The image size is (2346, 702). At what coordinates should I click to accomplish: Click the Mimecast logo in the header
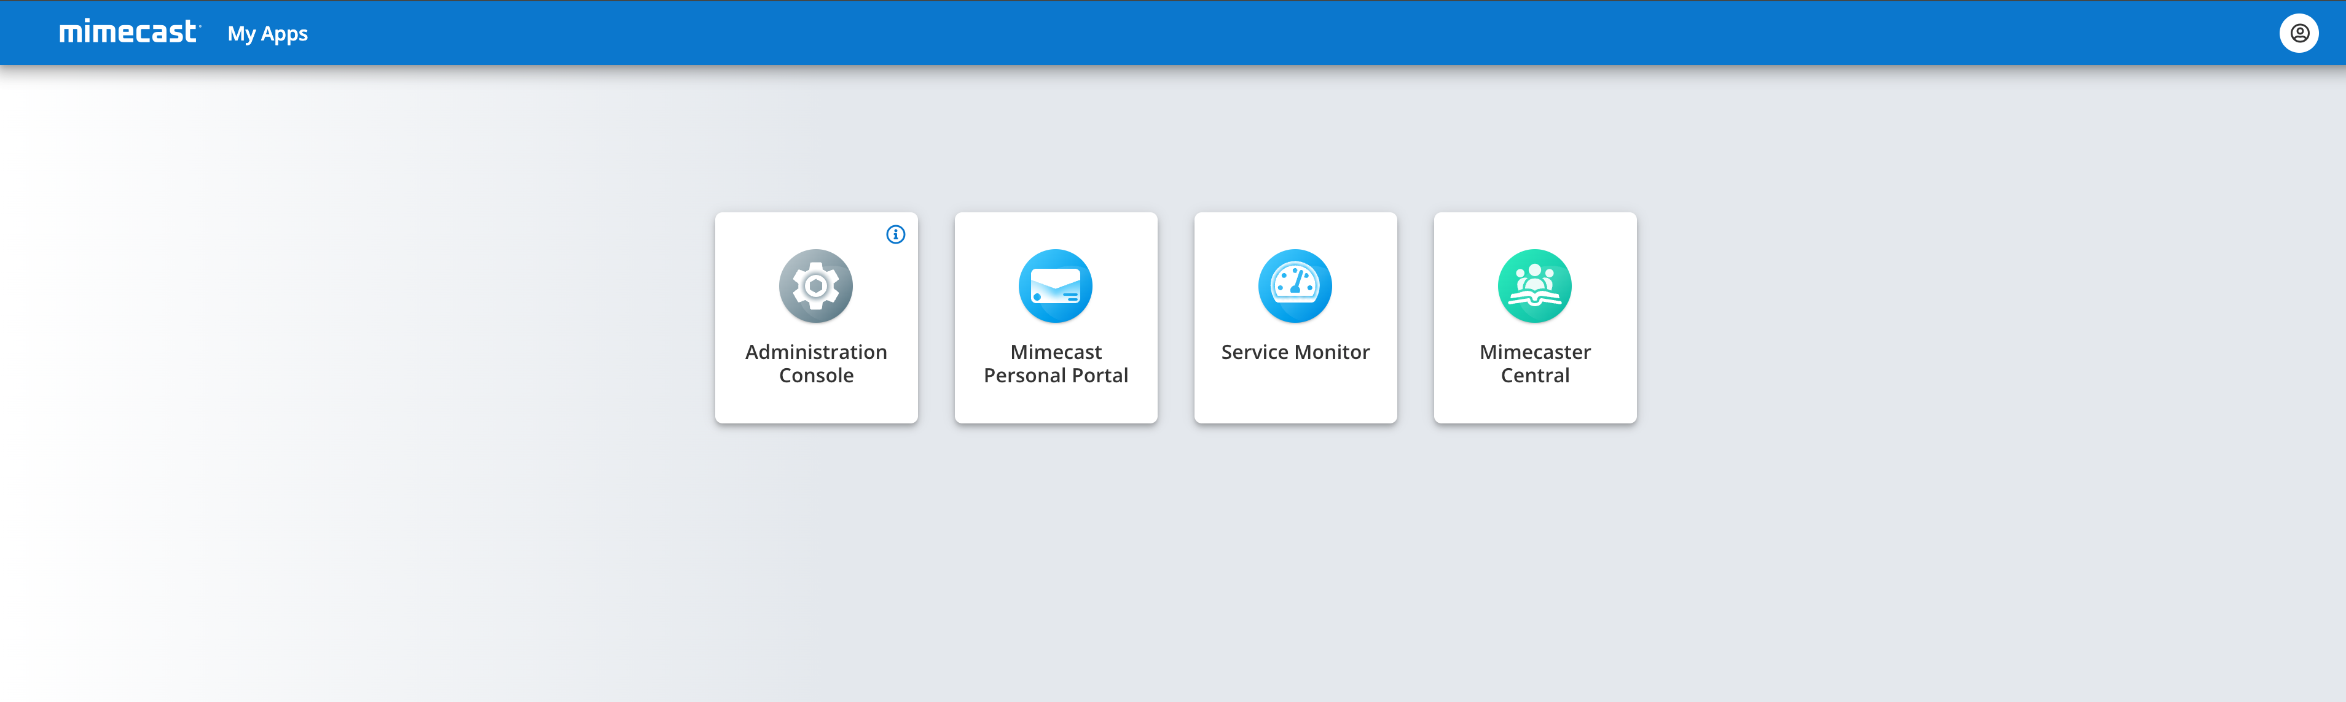pos(129,32)
